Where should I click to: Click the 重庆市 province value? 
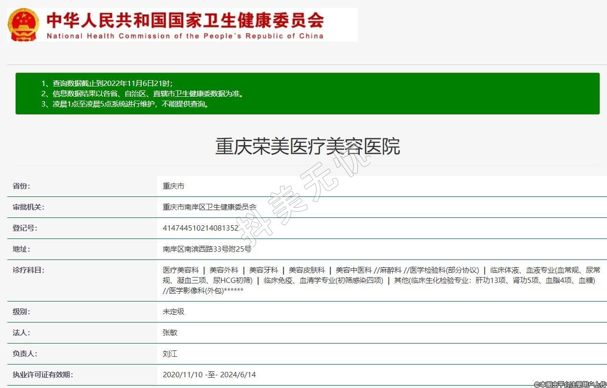pyautogui.click(x=173, y=186)
